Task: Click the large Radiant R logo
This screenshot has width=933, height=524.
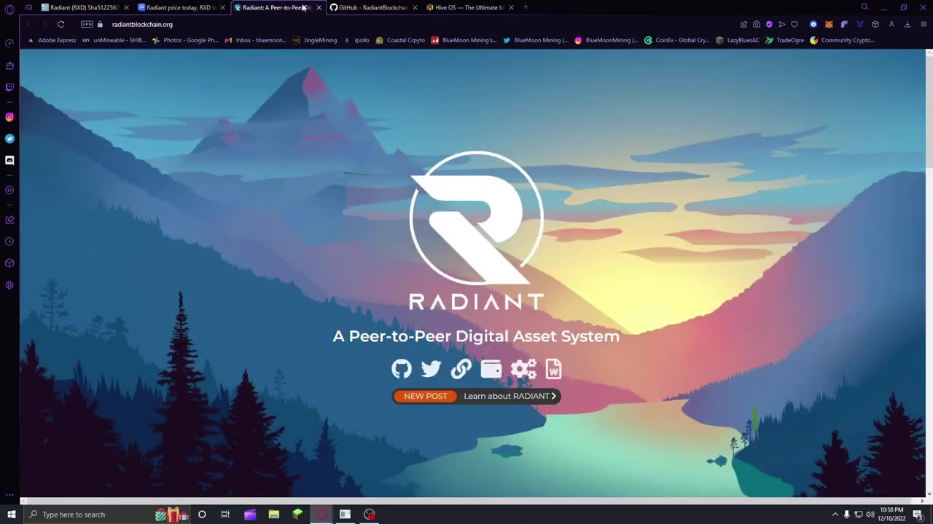Action: [477, 218]
